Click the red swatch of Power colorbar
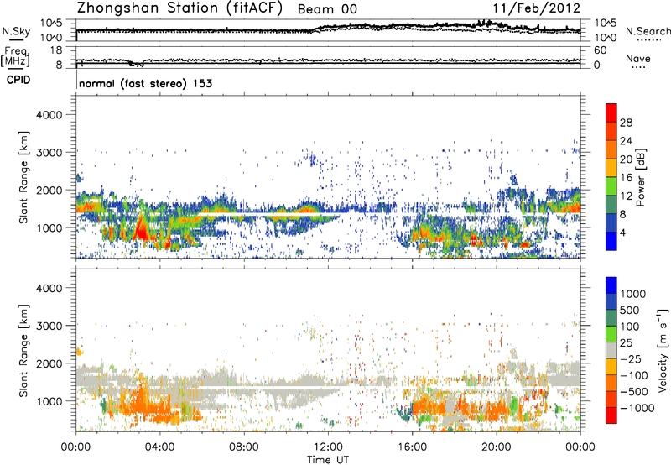Viewport: 671px width, 465px height. (x=611, y=113)
